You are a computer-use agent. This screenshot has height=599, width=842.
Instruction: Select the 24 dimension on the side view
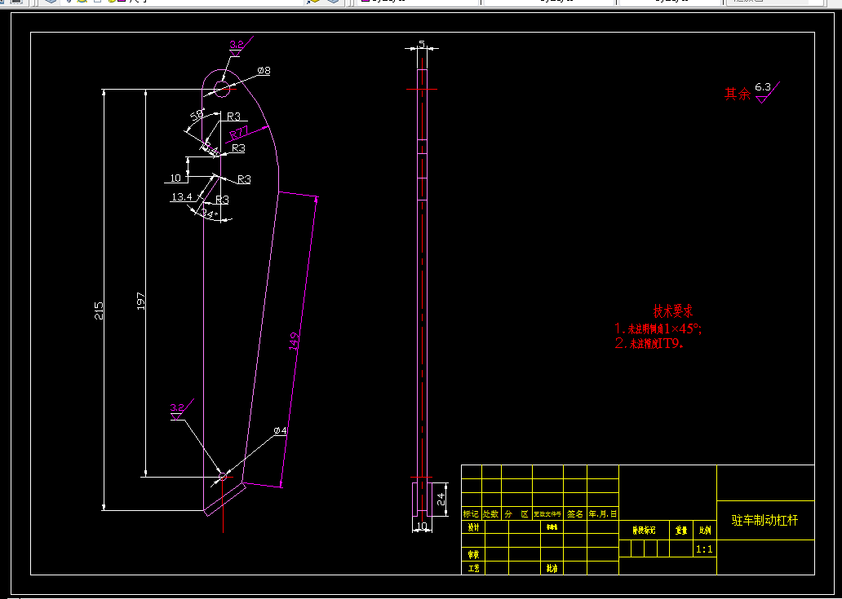click(x=441, y=500)
